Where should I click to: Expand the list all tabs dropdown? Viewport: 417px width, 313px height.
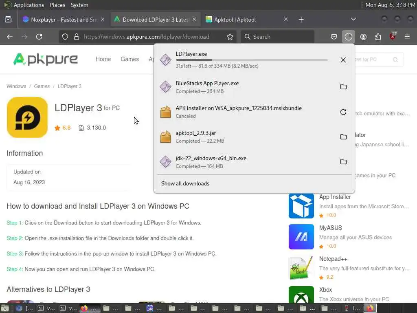pyautogui.click(x=353, y=19)
